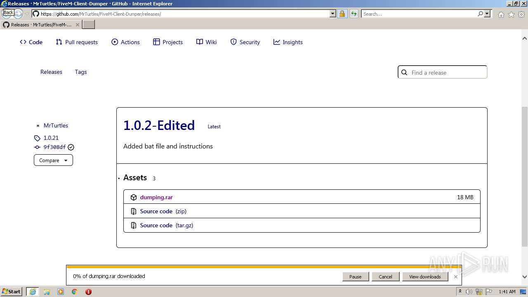Click scrollbar down arrow
This screenshot has height=297, width=528.
(524, 277)
